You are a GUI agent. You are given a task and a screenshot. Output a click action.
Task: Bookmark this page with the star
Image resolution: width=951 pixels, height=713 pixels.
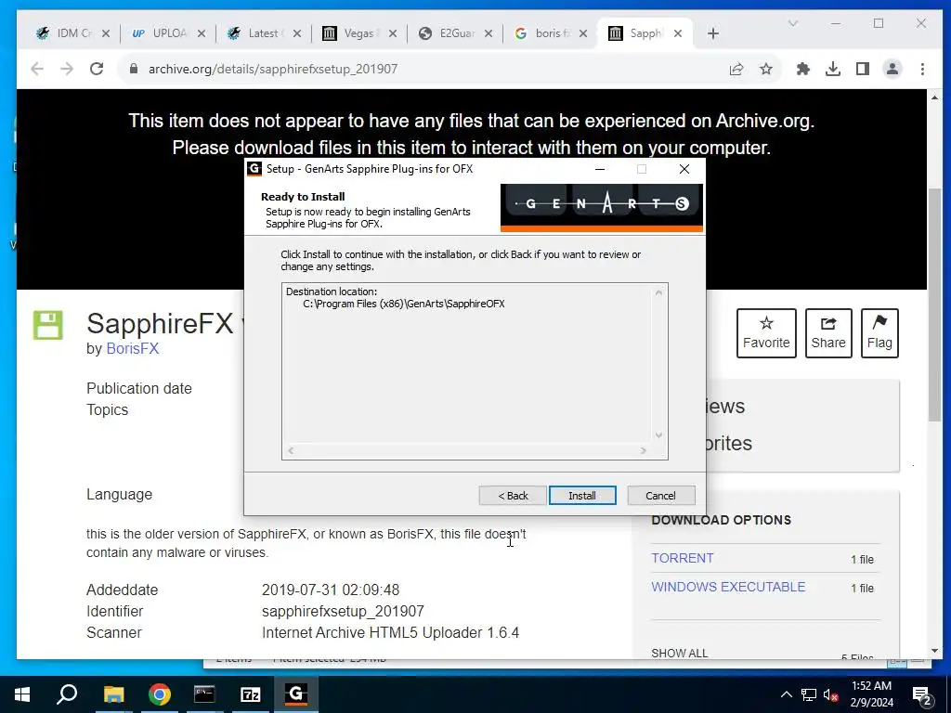point(766,69)
